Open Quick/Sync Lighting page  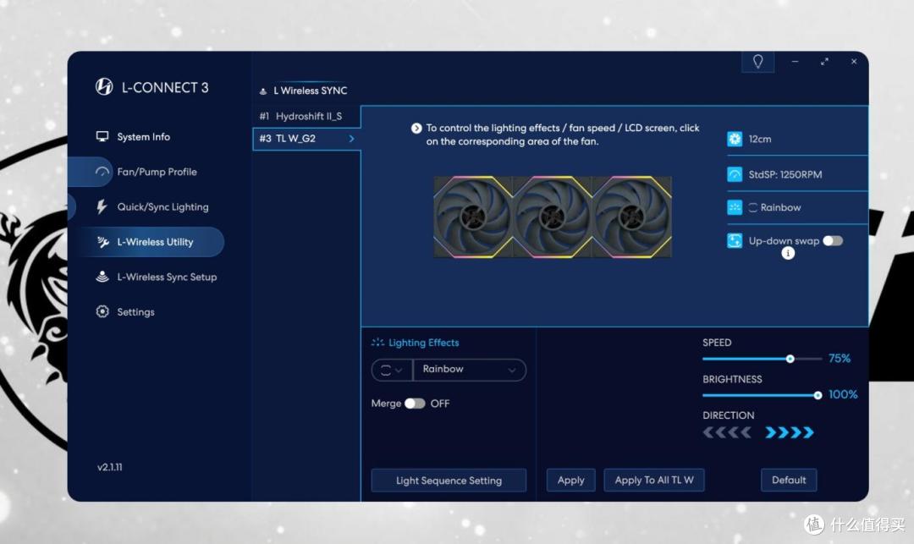coord(162,206)
